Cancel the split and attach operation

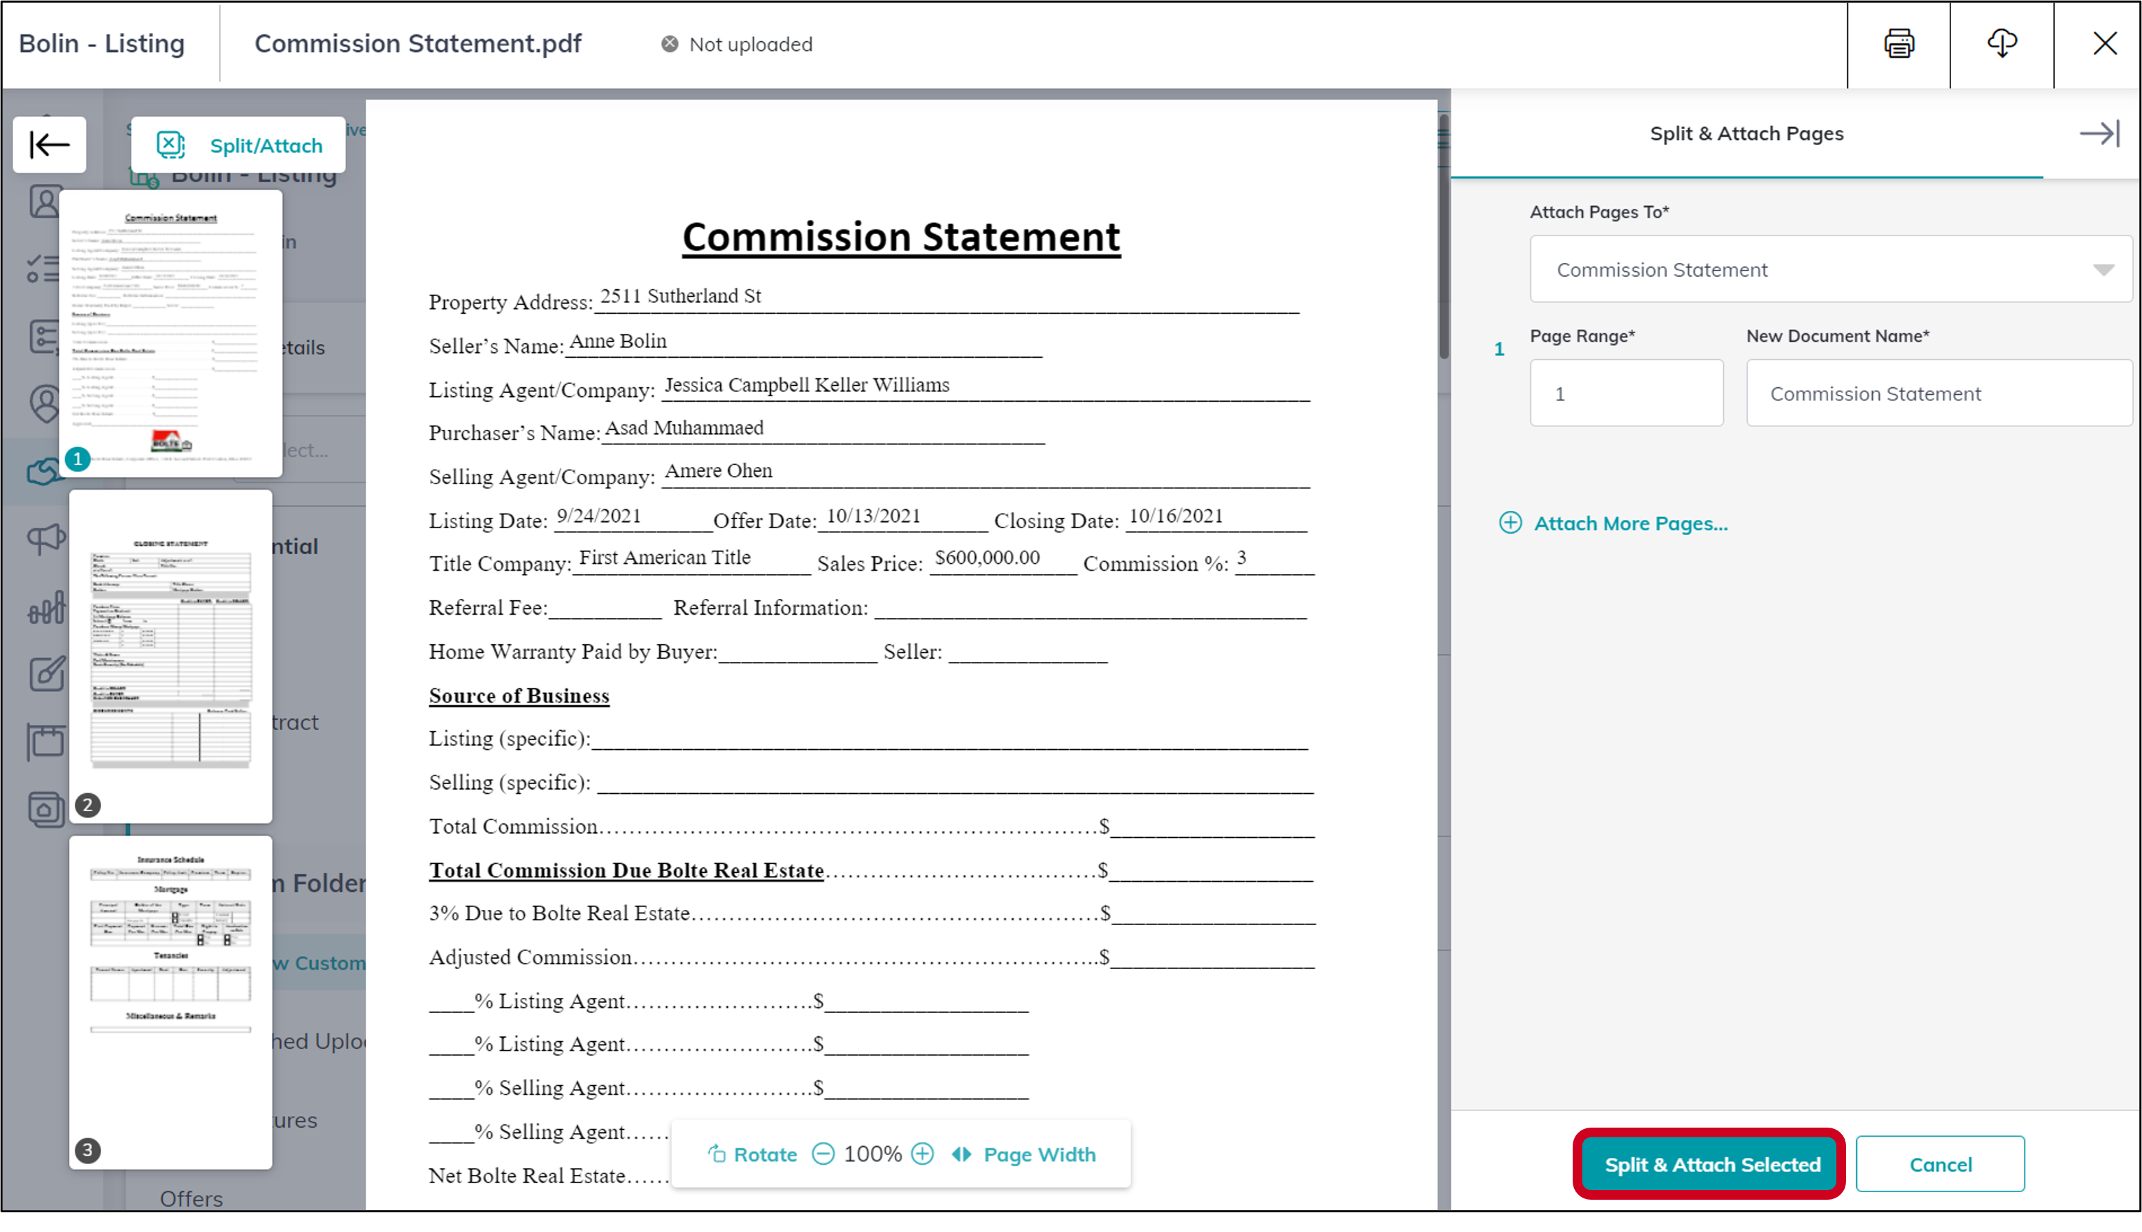point(1940,1164)
